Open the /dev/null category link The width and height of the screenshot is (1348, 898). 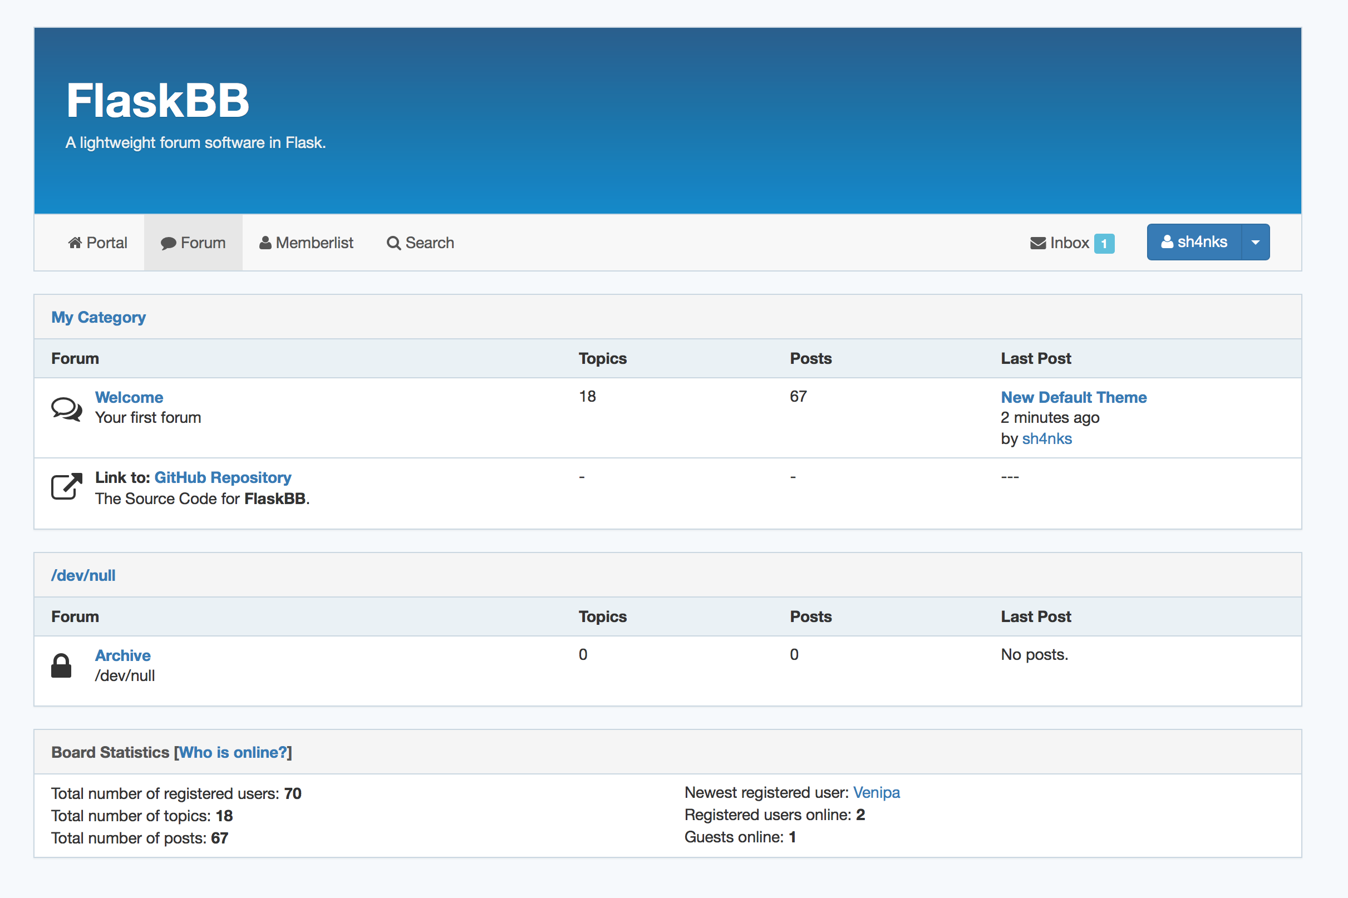[x=83, y=575]
